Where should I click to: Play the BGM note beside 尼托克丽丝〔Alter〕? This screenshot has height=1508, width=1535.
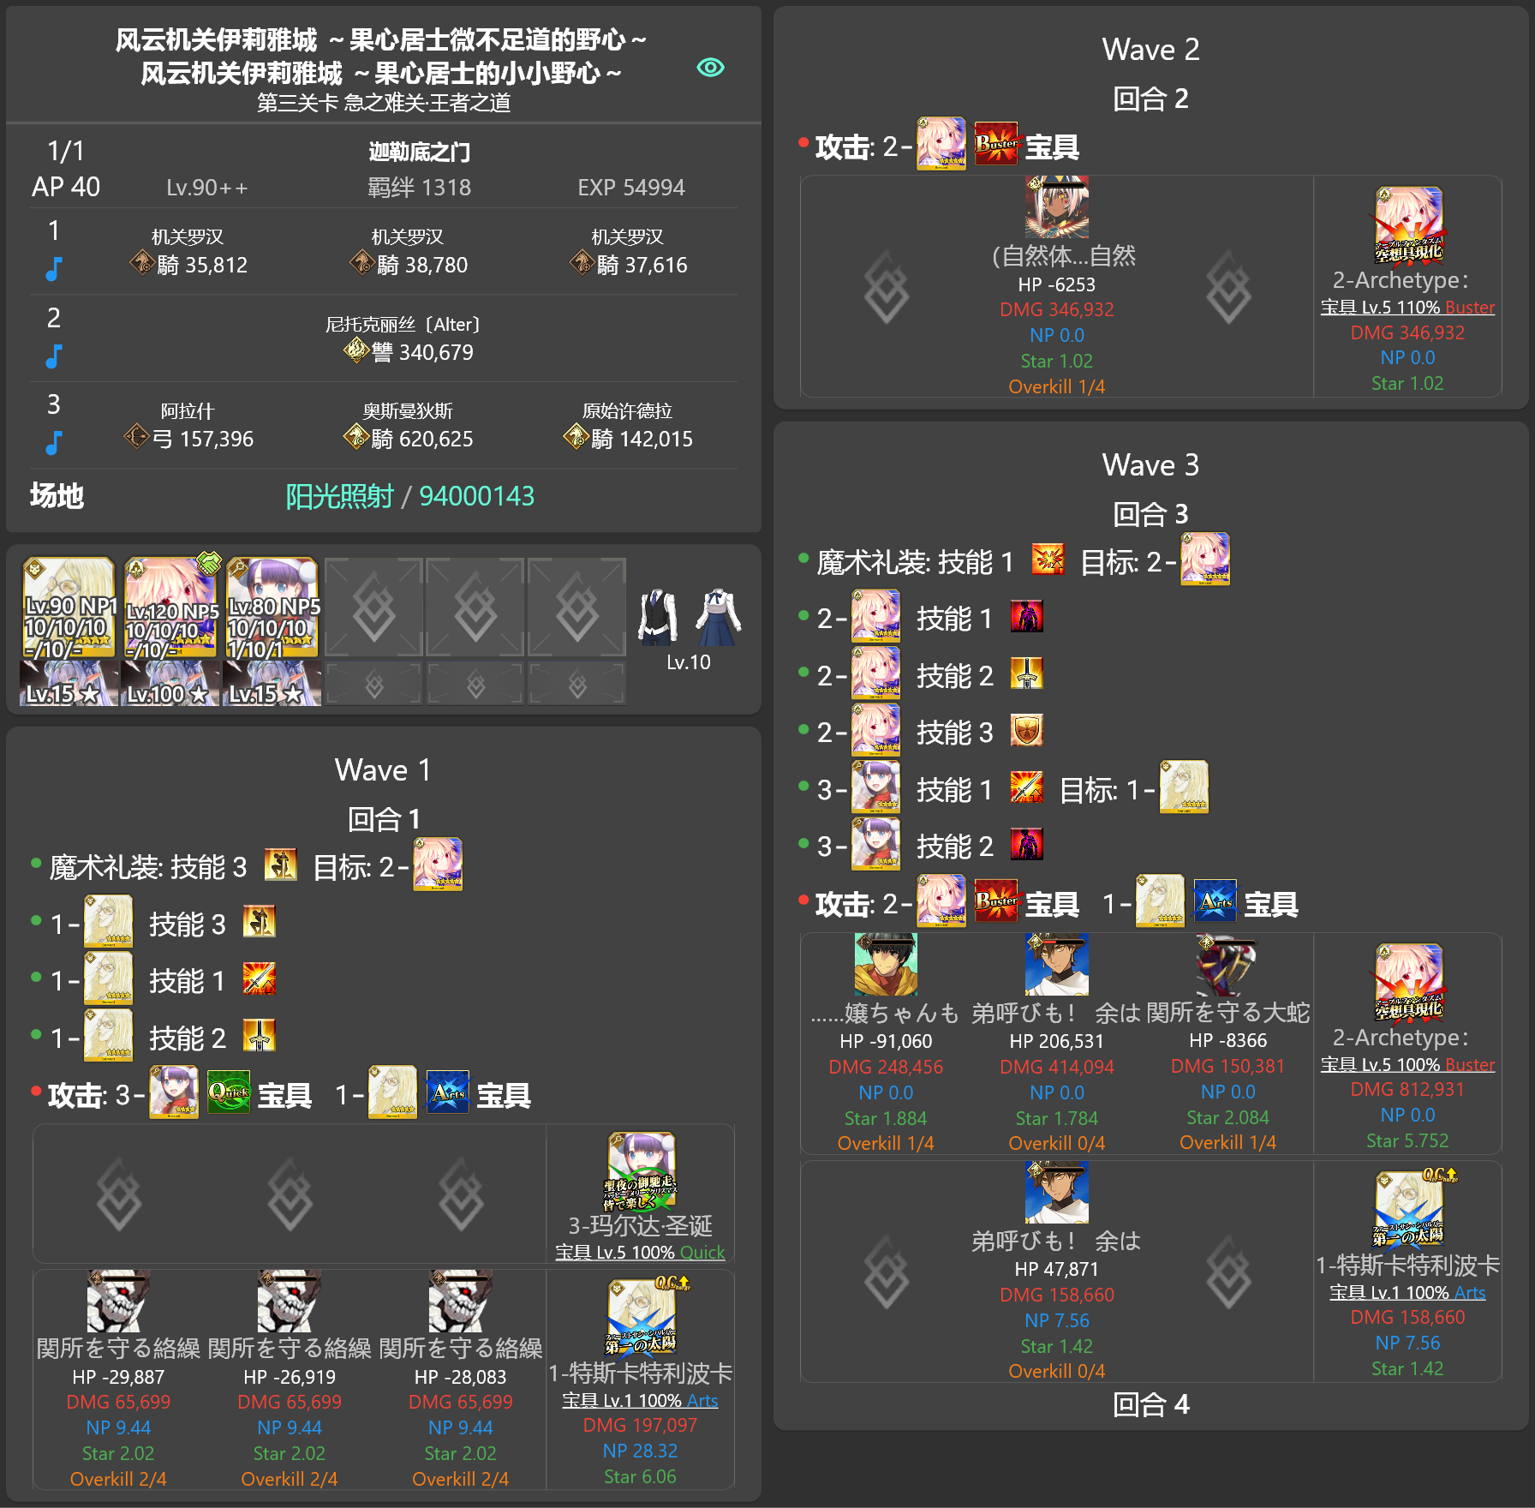coord(54,355)
